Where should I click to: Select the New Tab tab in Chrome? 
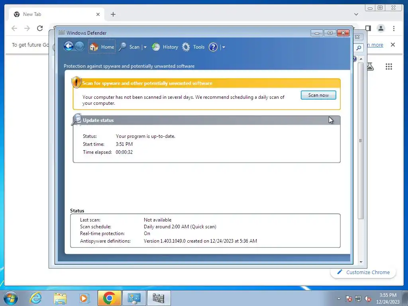tap(57, 14)
